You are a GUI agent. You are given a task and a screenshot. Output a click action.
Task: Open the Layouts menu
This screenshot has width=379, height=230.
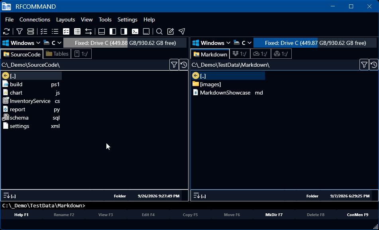tap(65, 19)
